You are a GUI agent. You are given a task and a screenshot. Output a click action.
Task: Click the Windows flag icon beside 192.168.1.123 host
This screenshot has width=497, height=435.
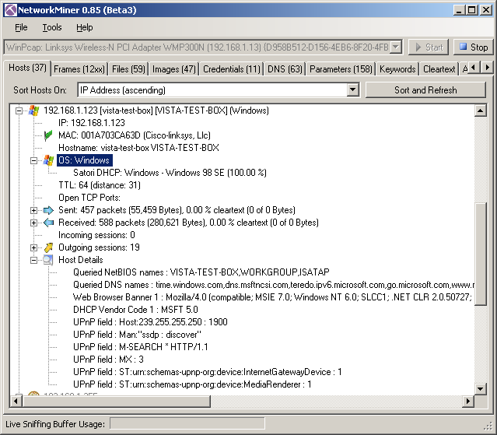pos(34,111)
